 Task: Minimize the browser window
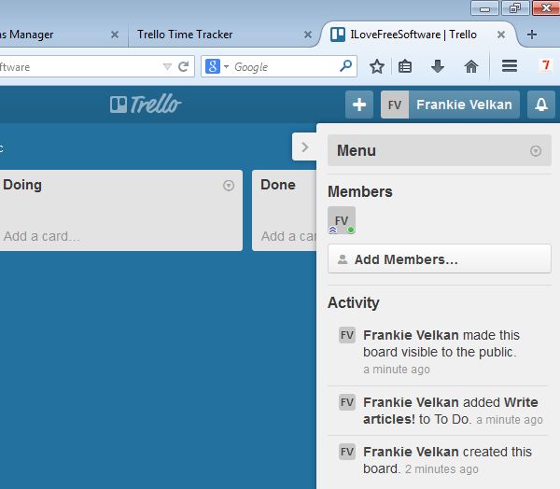tap(484, 8)
